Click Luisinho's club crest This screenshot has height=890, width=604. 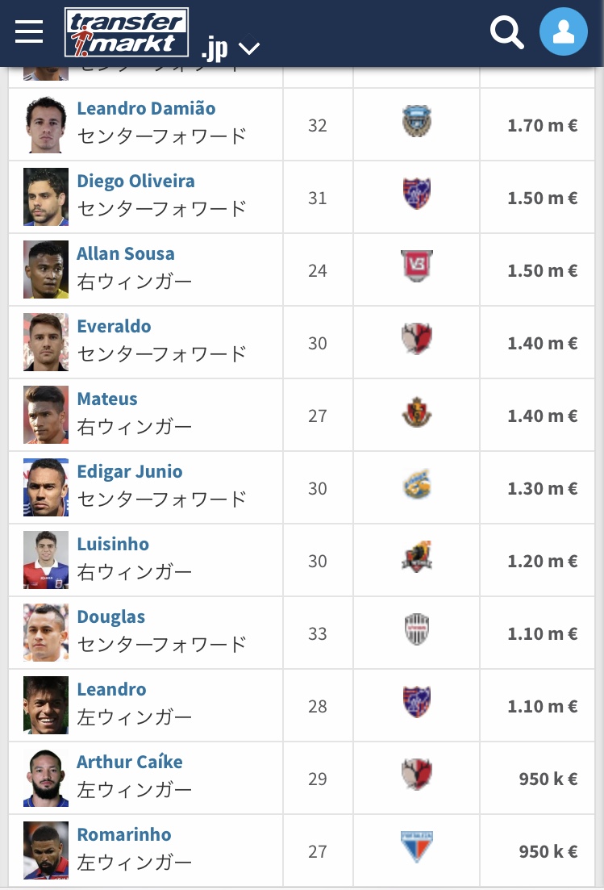417,556
